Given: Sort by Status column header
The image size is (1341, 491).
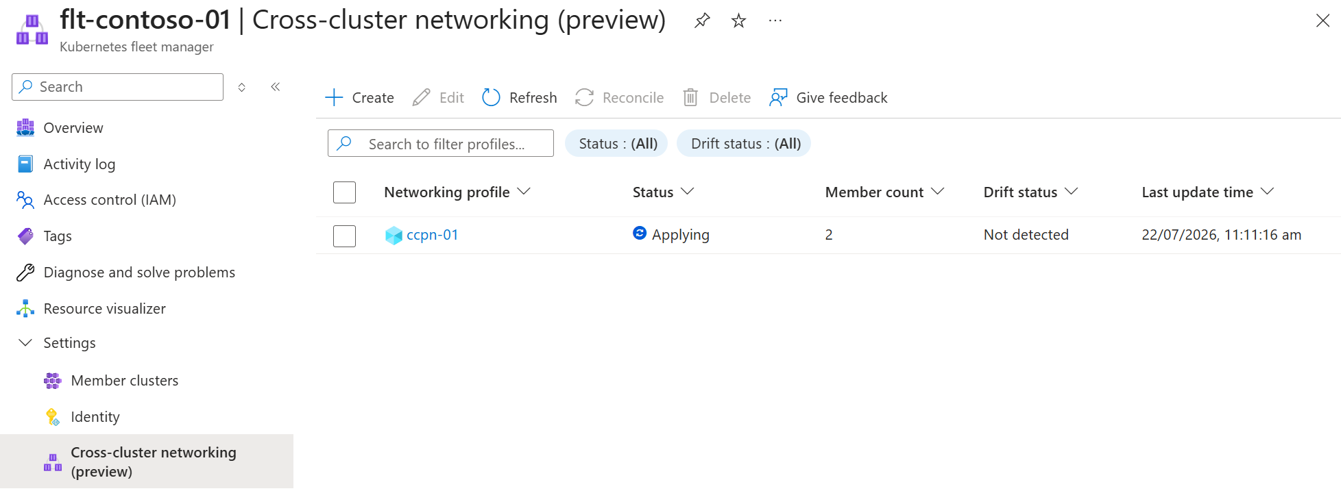Looking at the screenshot, I should 664,192.
